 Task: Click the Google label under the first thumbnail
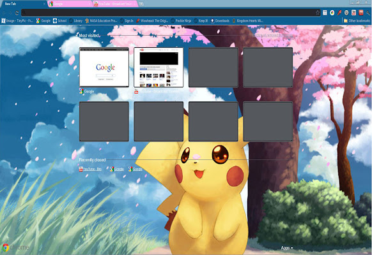87,91
